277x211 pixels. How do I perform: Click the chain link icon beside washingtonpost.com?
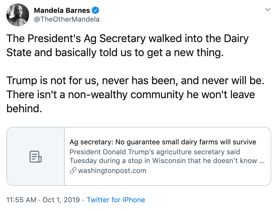(x=73, y=171)
